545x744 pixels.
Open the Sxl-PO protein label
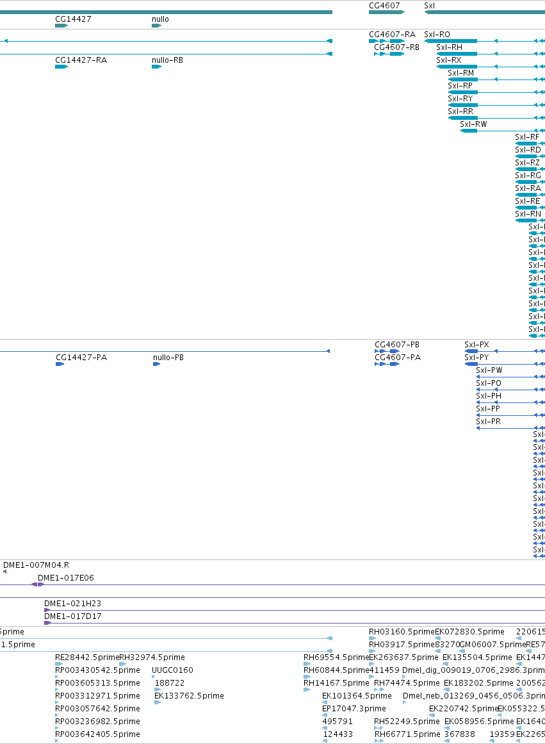489,383
